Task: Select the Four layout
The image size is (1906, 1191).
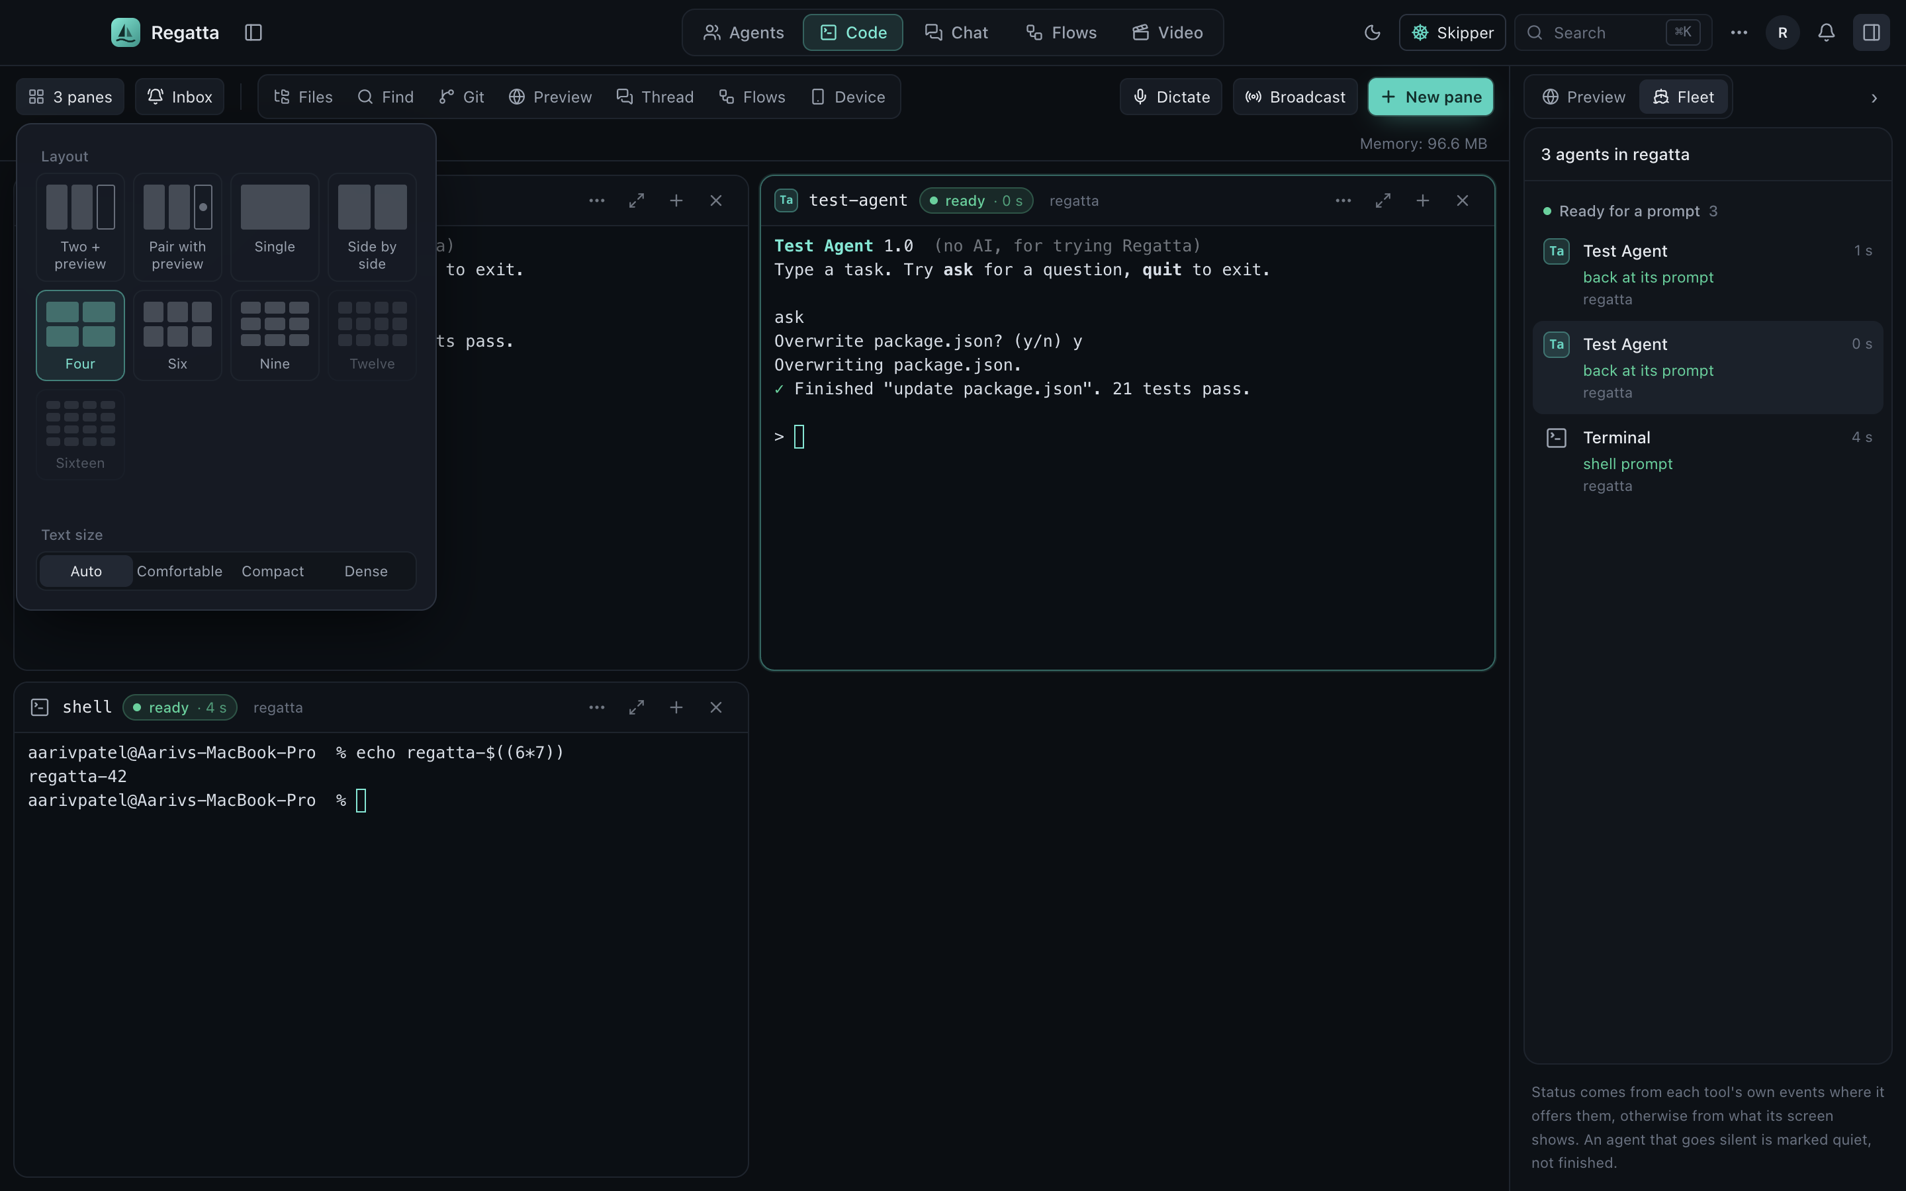Action: tap(80, 335)
